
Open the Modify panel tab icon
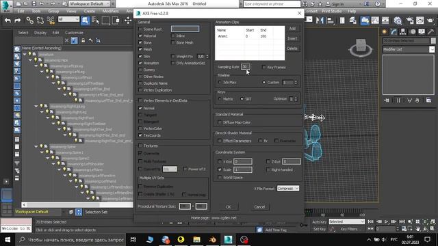(394, 32)
